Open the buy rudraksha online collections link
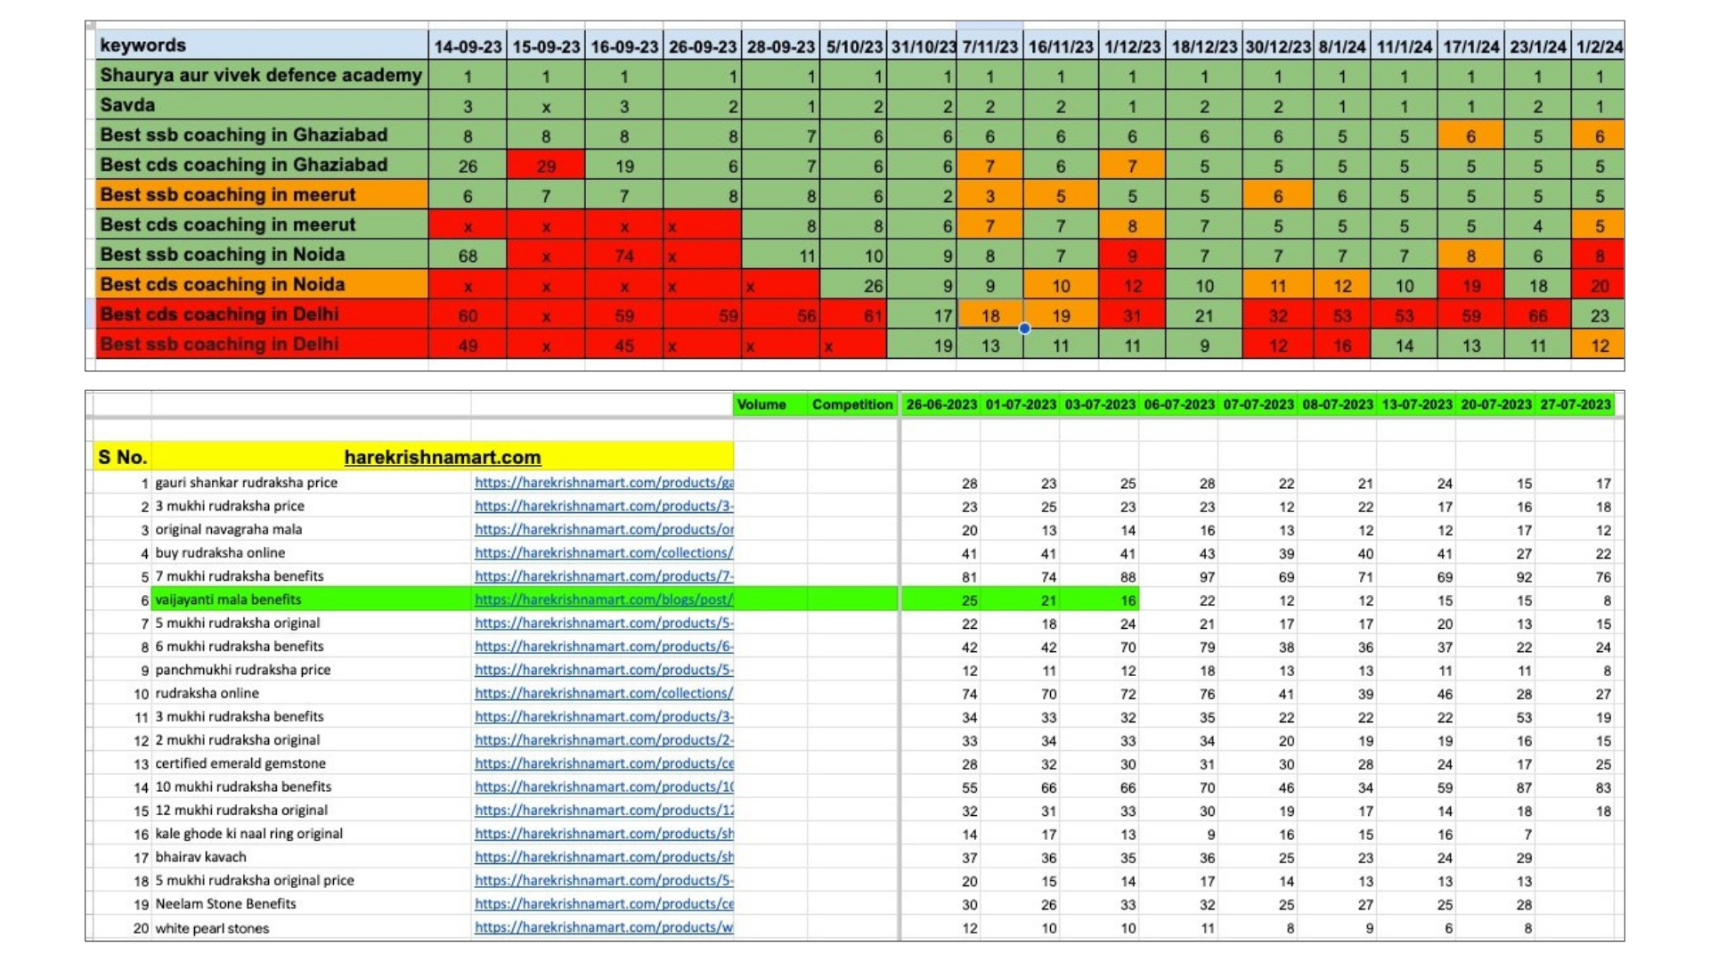The height and width of the screenshot is (962, 1710). [x=604, y=552]
